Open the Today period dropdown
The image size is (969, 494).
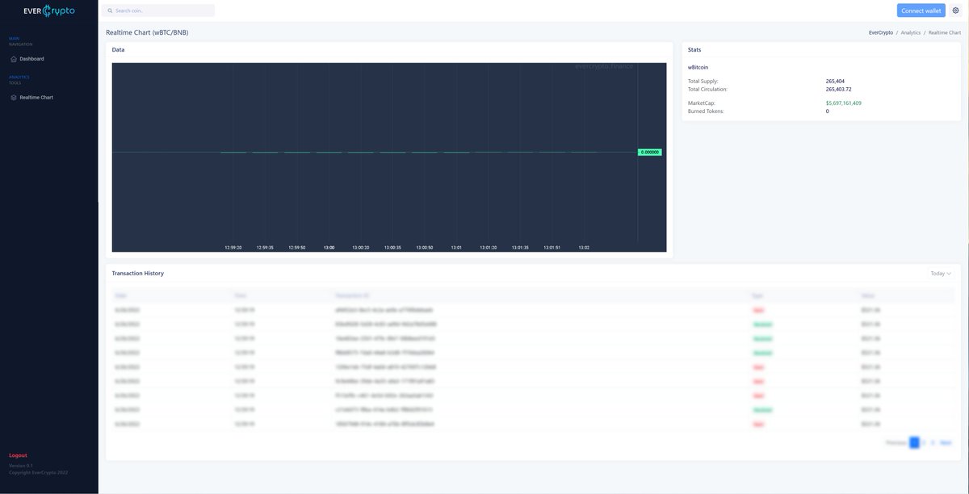941,274
